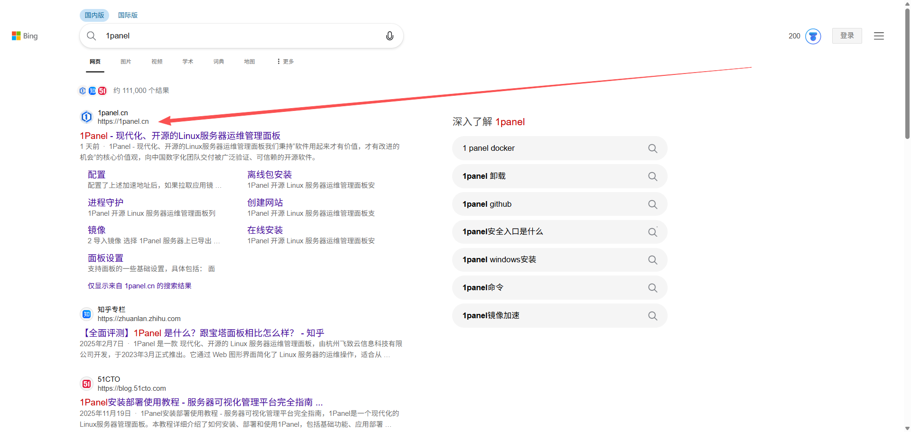This screenshot has height=432, width=911.
Task: Click the microphone voice search icon
Action: coord(390,36)
